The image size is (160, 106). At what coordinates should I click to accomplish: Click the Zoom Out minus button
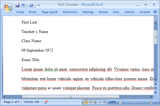[x=120, y=102]
